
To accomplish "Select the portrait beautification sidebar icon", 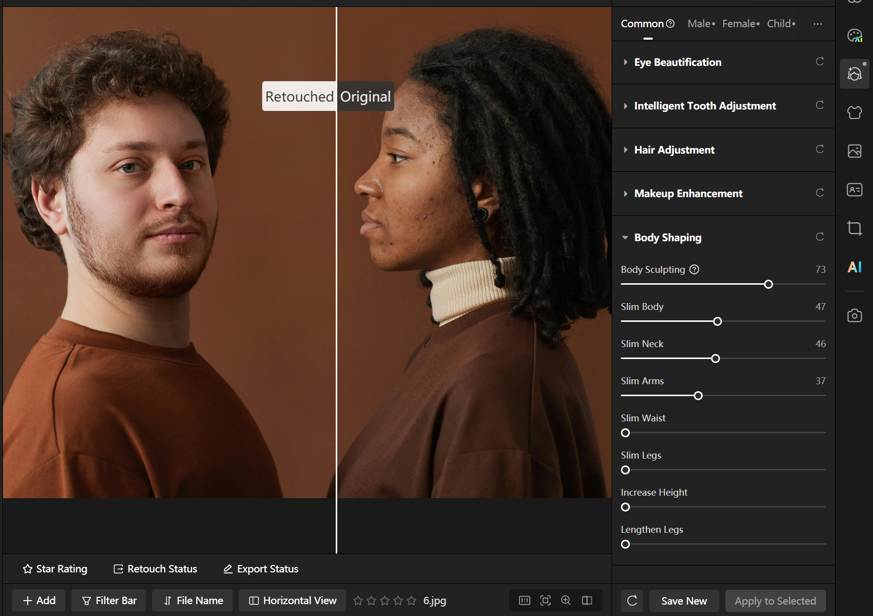I will point(854,74).
